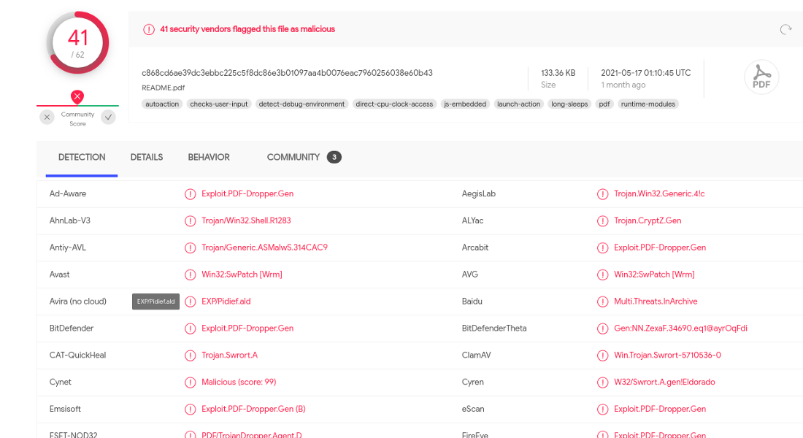Click the alert icon in the ALYac row
Viewport: 803px width, 438px height.
(x=603, y=220)
